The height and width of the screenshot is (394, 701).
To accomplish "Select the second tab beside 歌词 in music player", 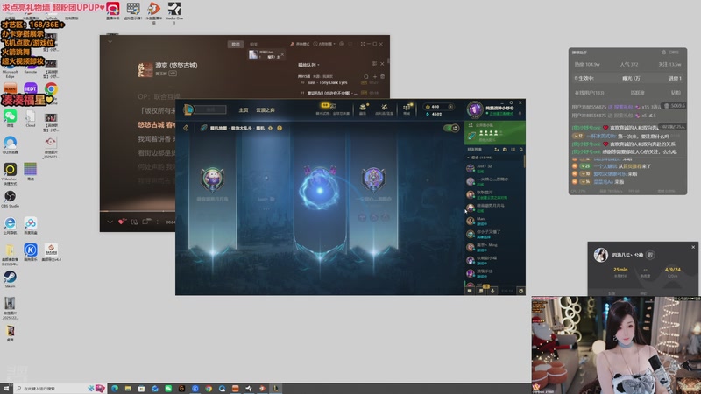I will (253, 45).
